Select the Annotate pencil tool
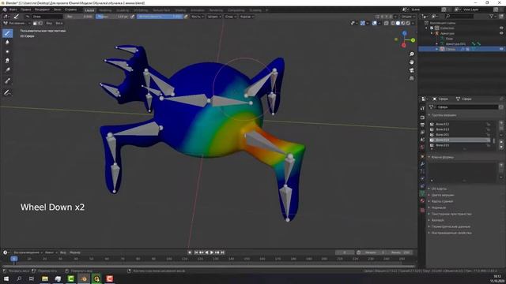This screenshot has width=506, height=284. [7, 93]
